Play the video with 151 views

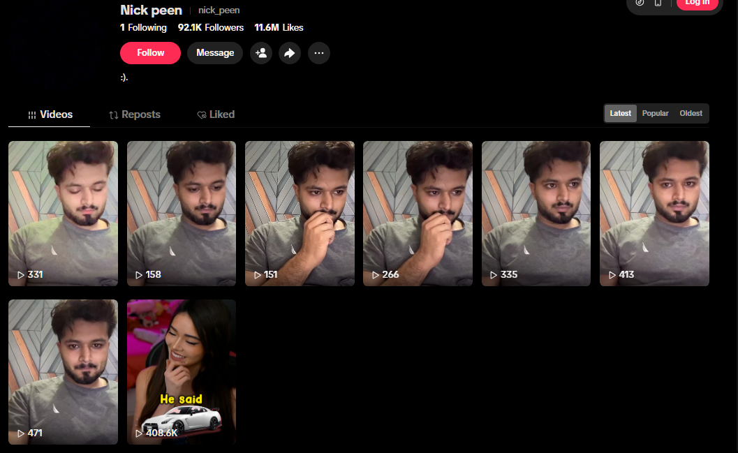(300, 214)
